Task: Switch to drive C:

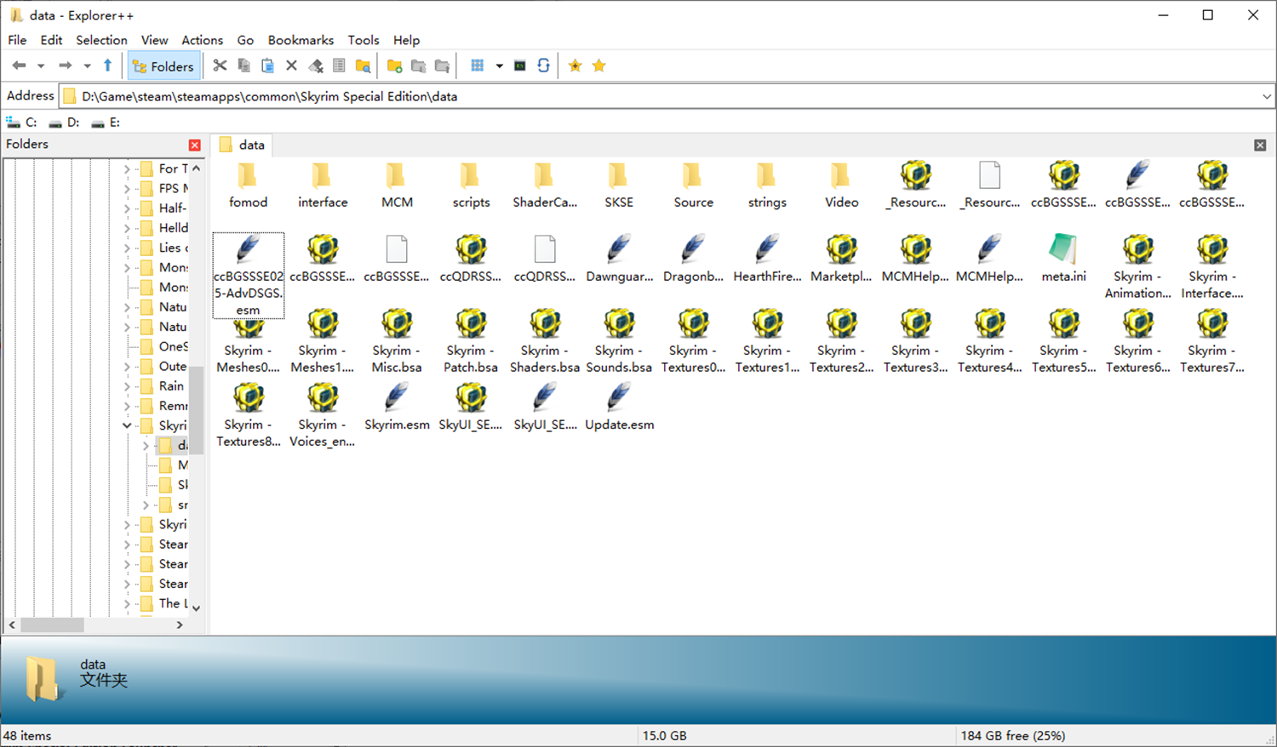Action: (22, 123)
